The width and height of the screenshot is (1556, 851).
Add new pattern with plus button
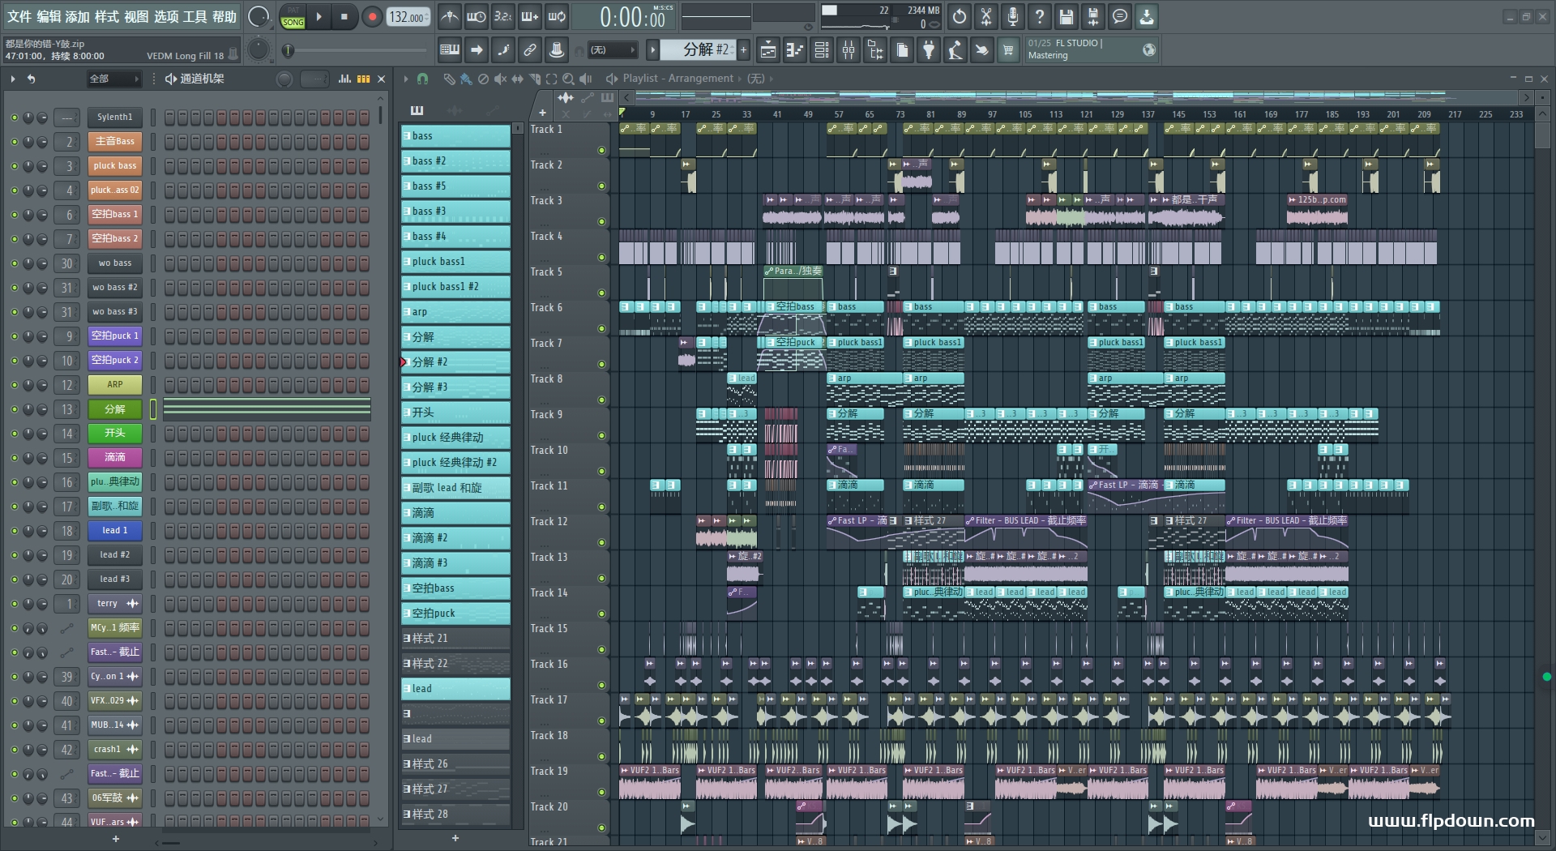pos(743,50)
